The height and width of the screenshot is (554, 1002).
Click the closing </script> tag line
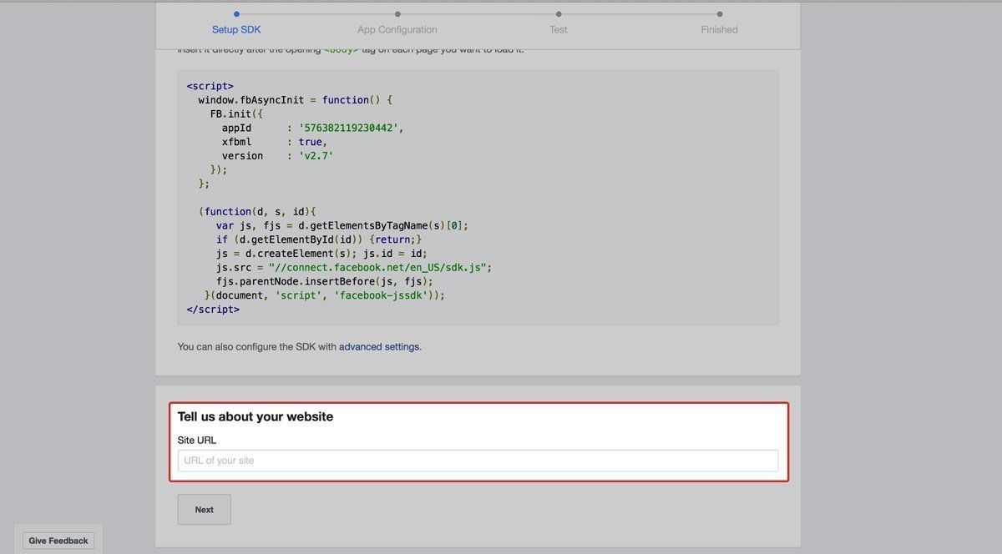[213, 310]
